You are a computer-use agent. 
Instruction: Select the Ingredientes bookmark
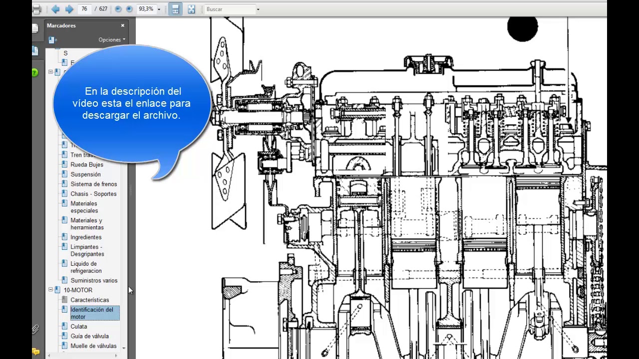pyautogui.click(x=86, y=237)
